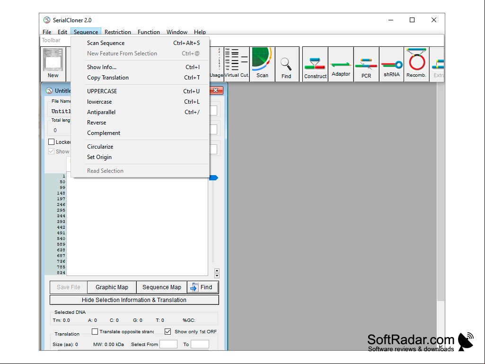The image size is (485, 364).
Task: Click the Sequence Map button
Action: [x=162, y=287]
